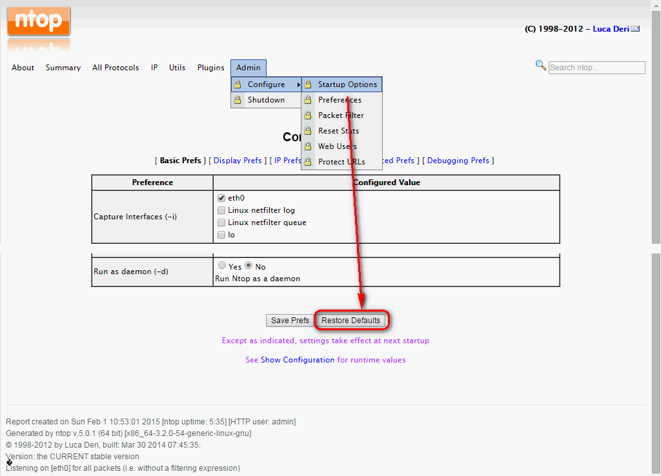Open the IP menu

(154, 67)
